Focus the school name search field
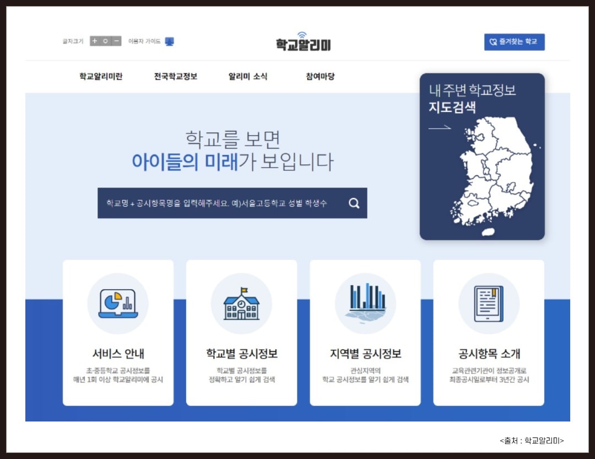This screenshot has height=459, width=595. point(232,203)
